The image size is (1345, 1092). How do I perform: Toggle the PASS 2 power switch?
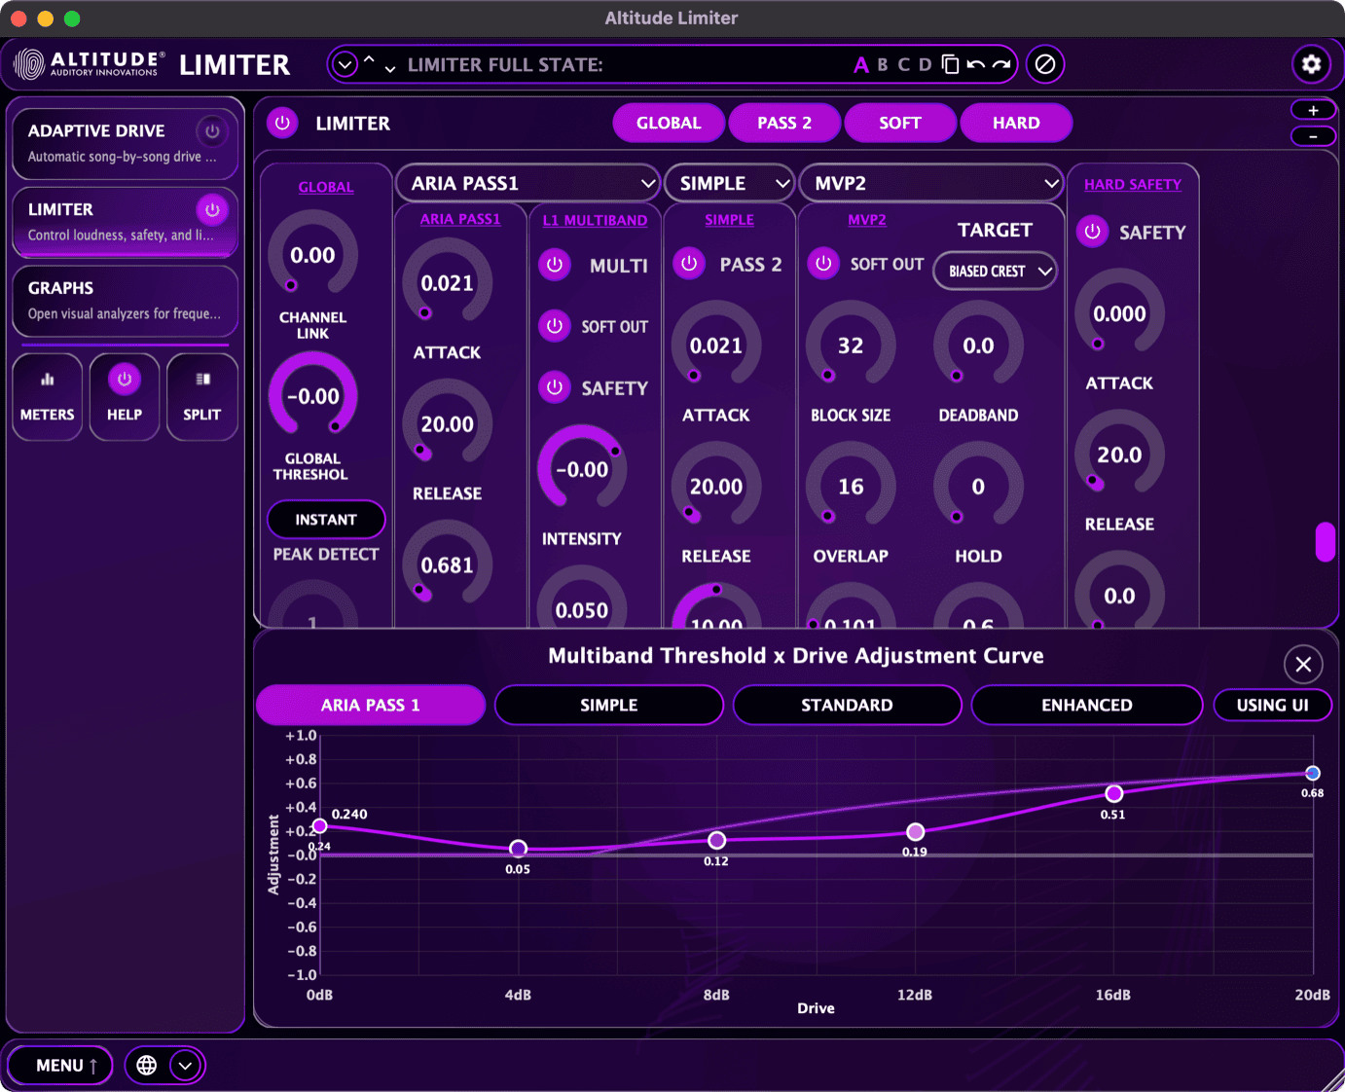[689, 264]
